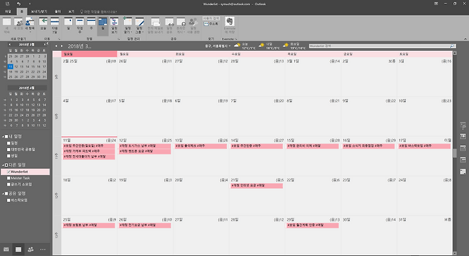Viewport: 469px width, 256px height.
Task: Check the 공유 일정 group checkbox
Action: point(7,193)
